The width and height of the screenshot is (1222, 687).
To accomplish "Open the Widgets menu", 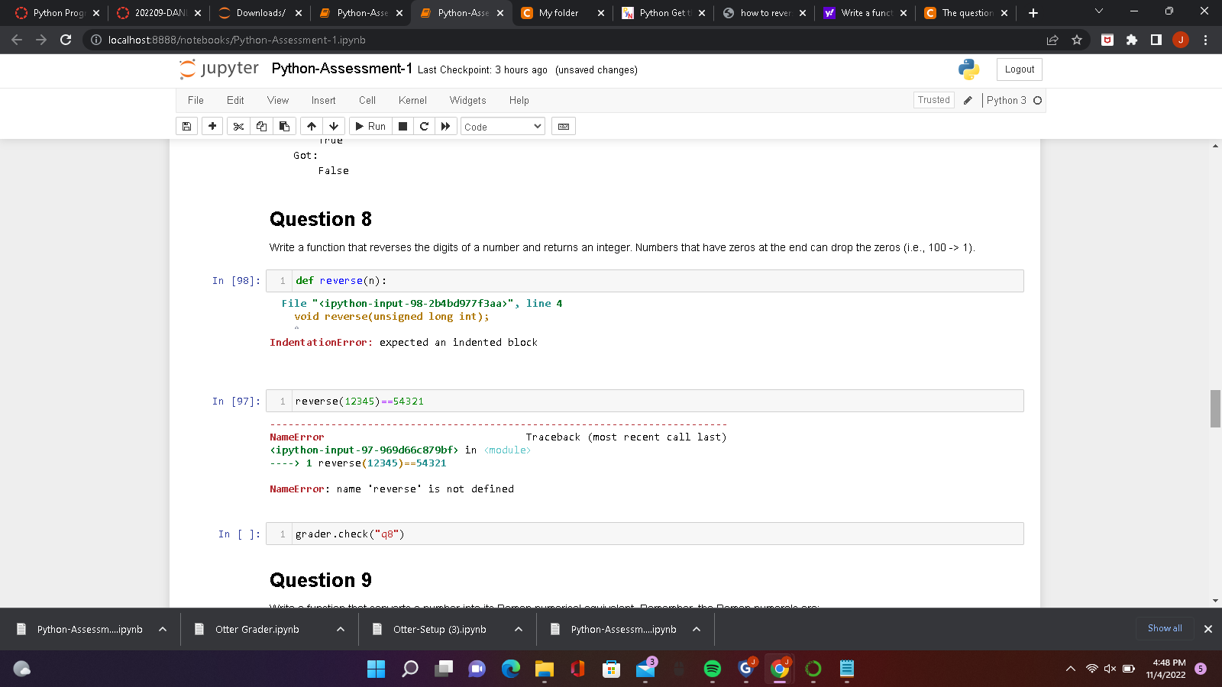I will point(467,100).
